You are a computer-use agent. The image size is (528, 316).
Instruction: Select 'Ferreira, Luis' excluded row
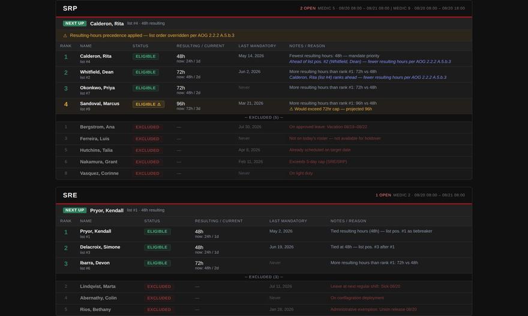[264, 139]
